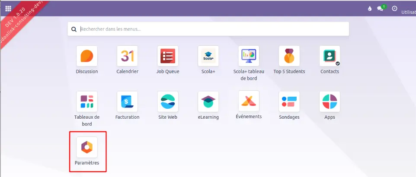Click the search menus input field

pos(212,29)
